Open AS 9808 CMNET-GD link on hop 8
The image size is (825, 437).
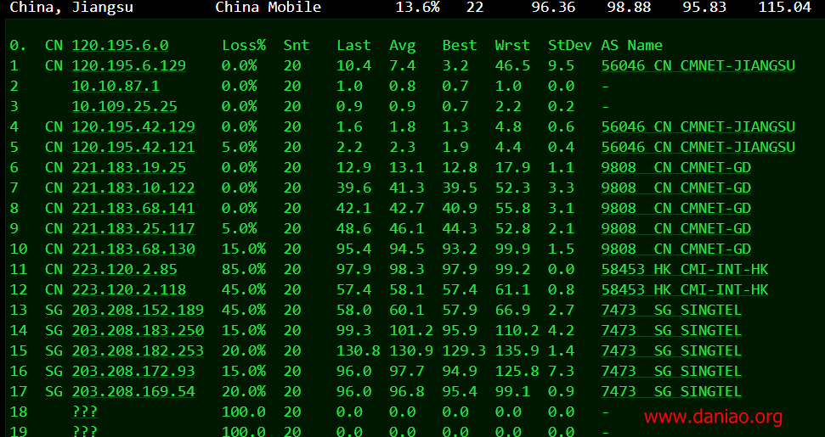676,208
